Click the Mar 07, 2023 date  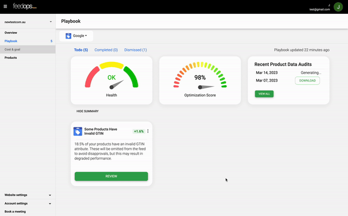267,80
